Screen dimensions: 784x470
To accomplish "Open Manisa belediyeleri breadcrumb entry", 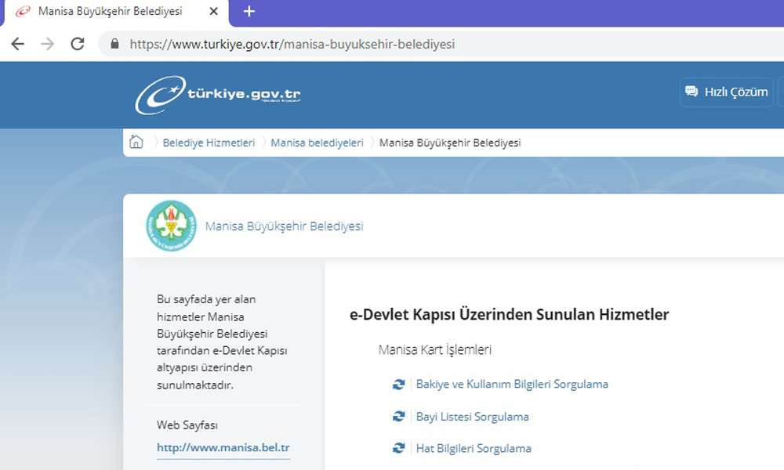I will click(x=317, y=143).
